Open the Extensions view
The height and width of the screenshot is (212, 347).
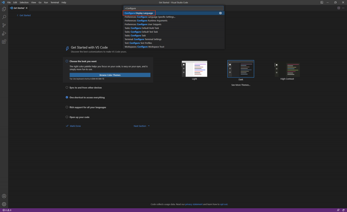(4, 42)
